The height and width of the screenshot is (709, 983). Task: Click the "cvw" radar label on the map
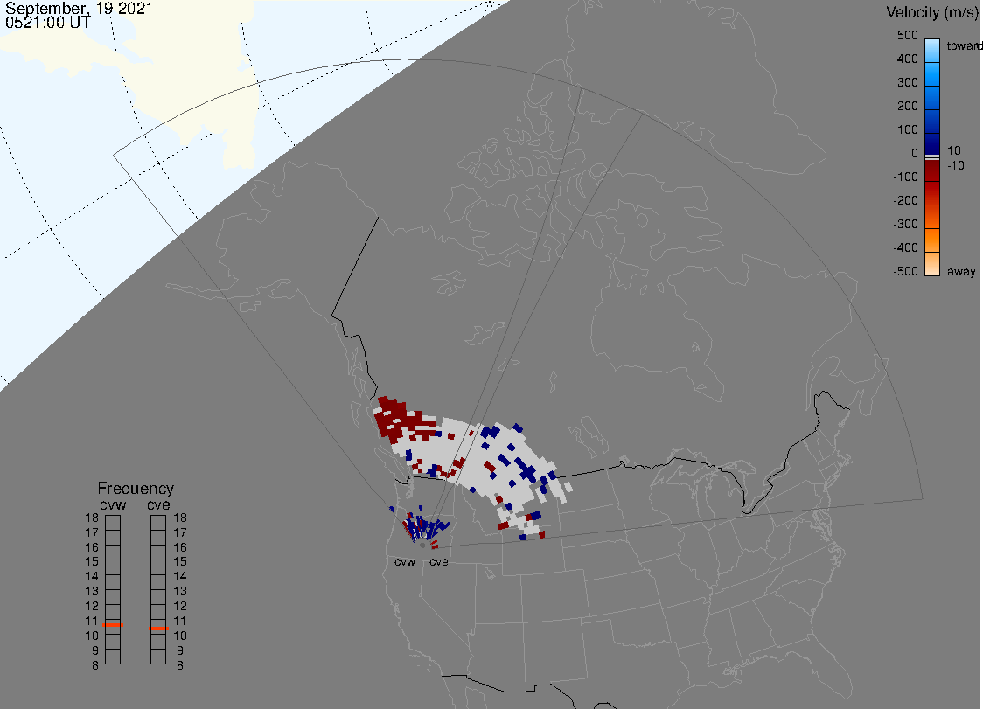coord(405,562)
